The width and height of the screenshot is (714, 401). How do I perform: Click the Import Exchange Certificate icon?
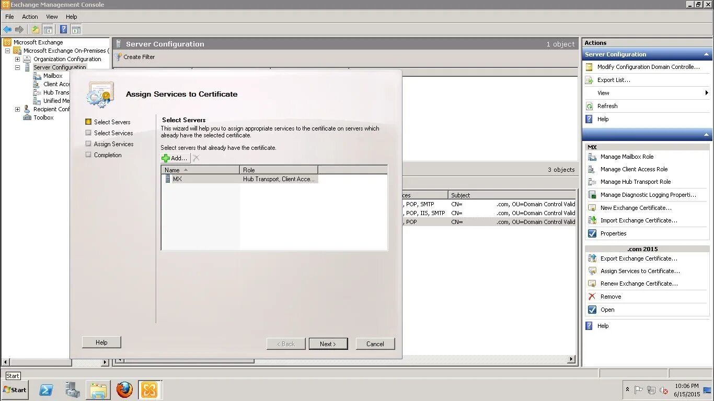point(592,220)
